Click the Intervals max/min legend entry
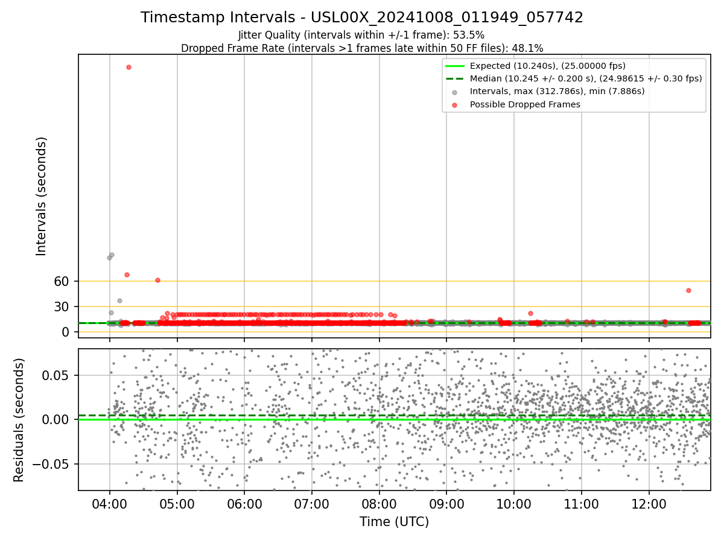This screenshot has width=724, height=543. [x=557, y=91]
